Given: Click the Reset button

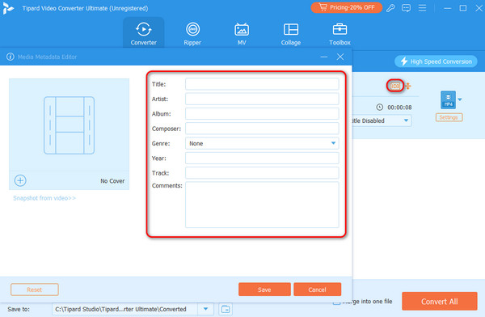Looking at the screenshot, I should pos(34,290).
